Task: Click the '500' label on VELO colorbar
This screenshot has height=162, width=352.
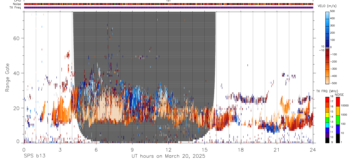Action: point(333,11)
